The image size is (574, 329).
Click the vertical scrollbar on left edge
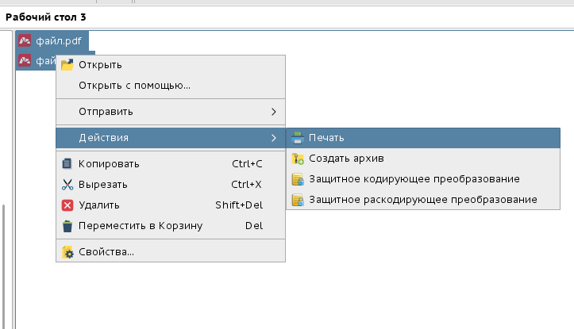(3, 262)
